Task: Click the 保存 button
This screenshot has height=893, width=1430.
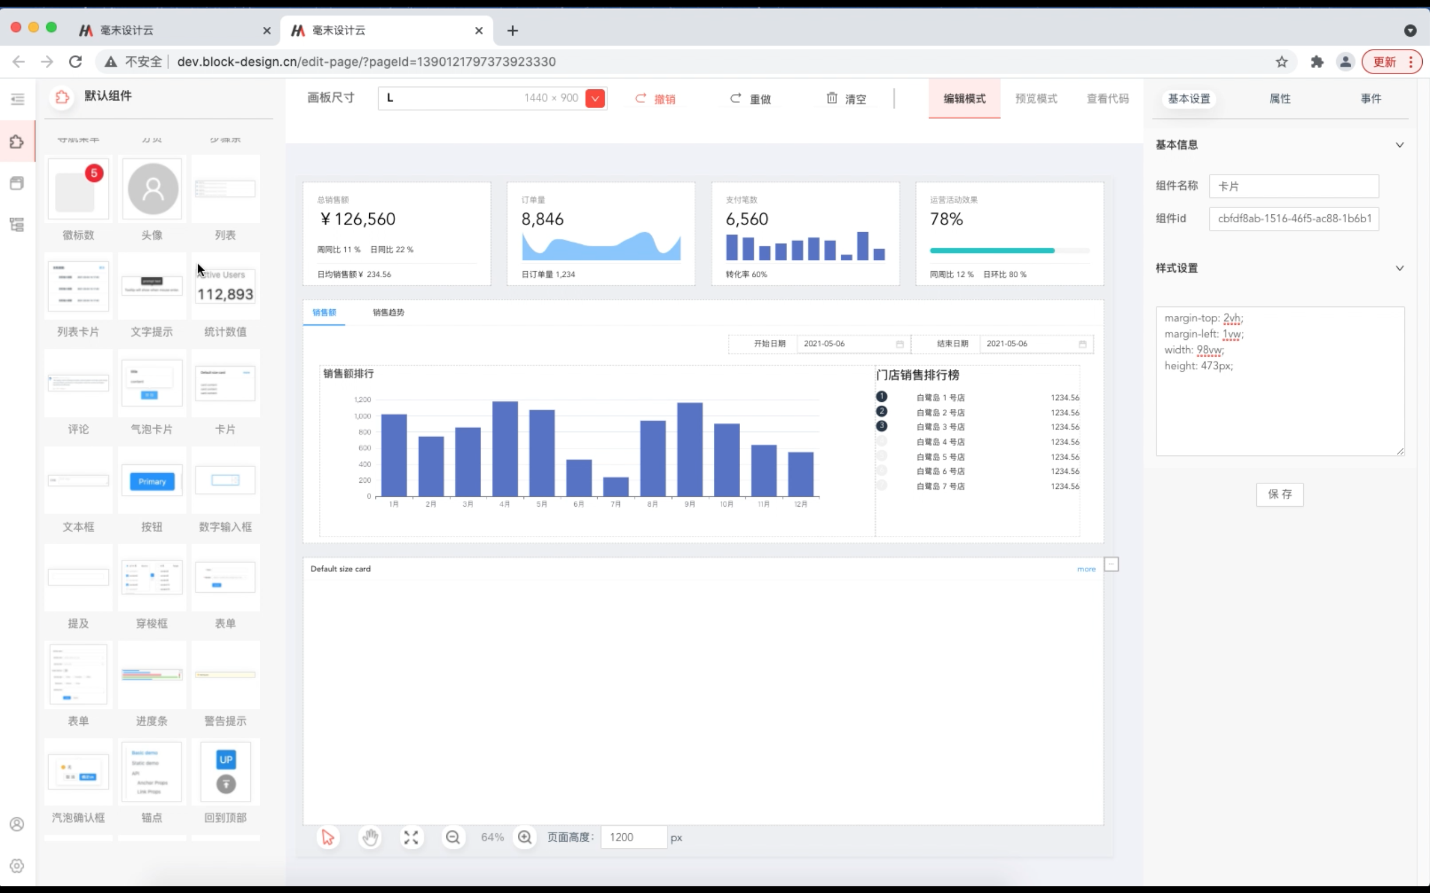Action: pyautogui.click(x=1279, y=494)
